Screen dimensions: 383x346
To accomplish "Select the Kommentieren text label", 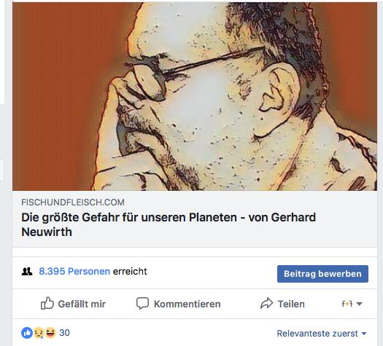I will (x=187, y=304).
